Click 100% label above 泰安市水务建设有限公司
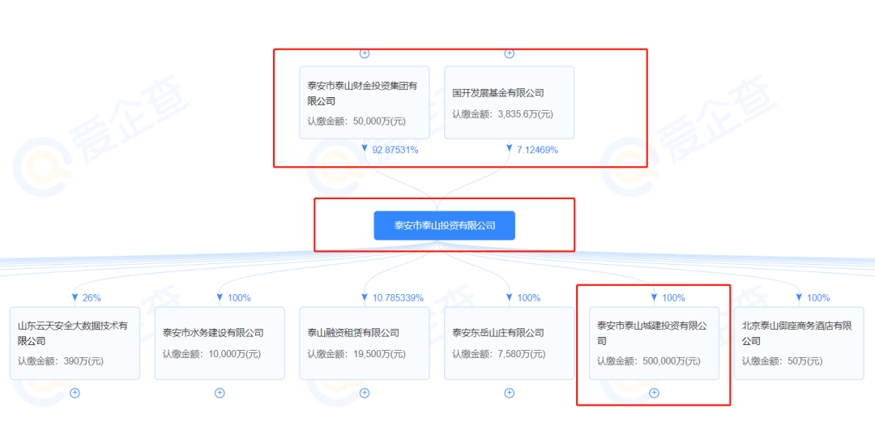Screen dimensions: 875x422 (x=239, y=298)
